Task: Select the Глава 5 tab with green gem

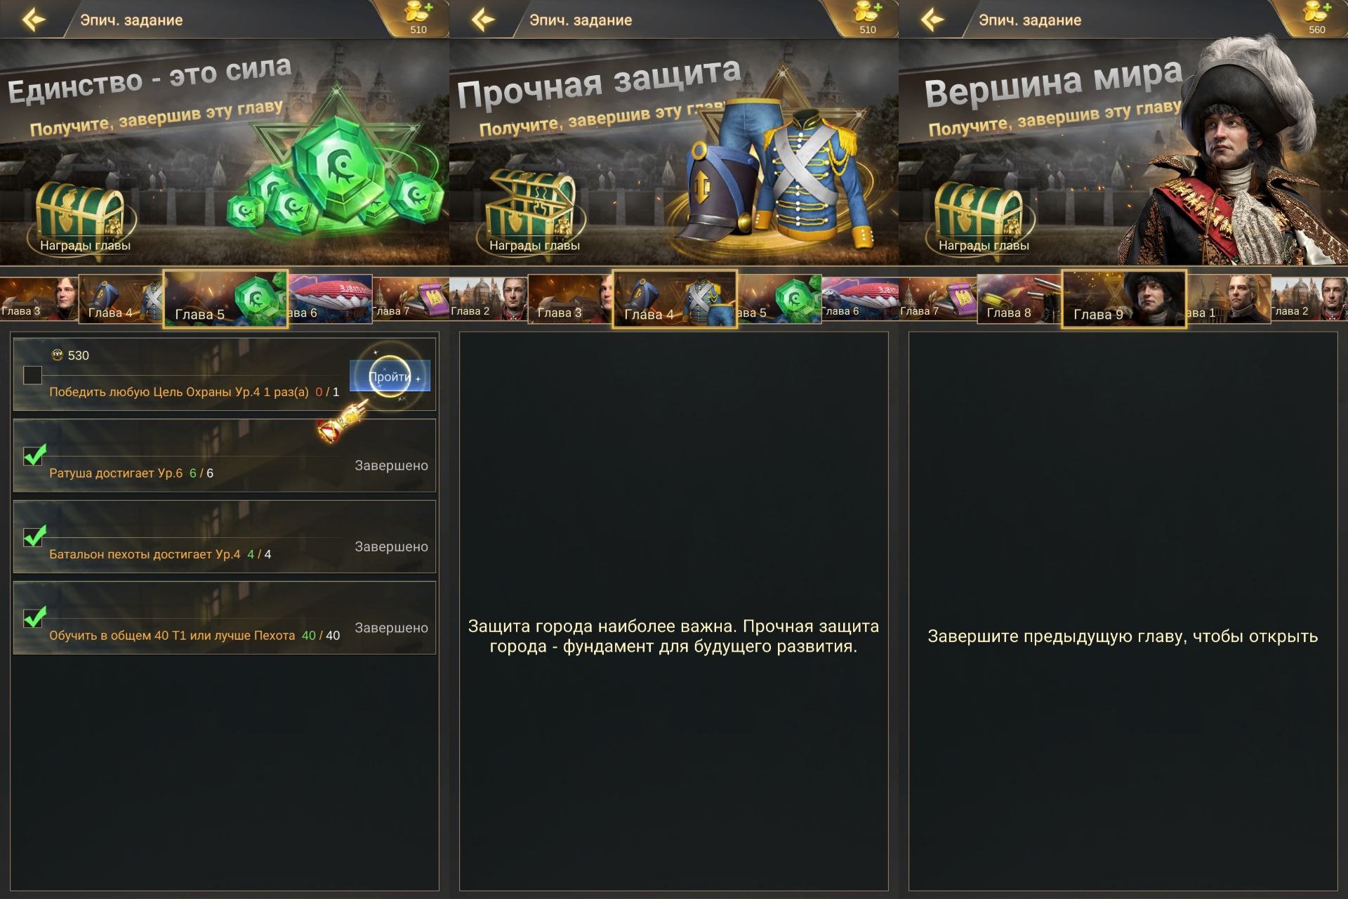Action: click(x=225, y=299)
